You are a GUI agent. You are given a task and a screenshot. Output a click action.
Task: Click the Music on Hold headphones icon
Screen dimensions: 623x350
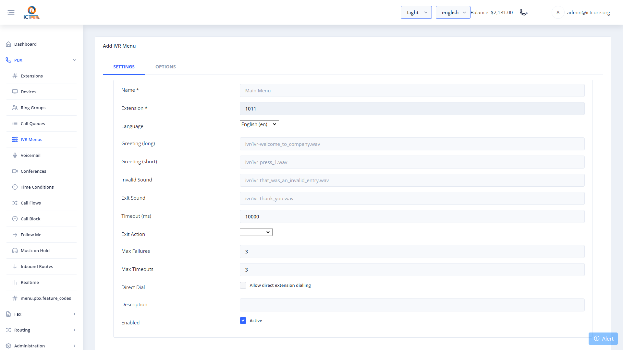[15, 251]
